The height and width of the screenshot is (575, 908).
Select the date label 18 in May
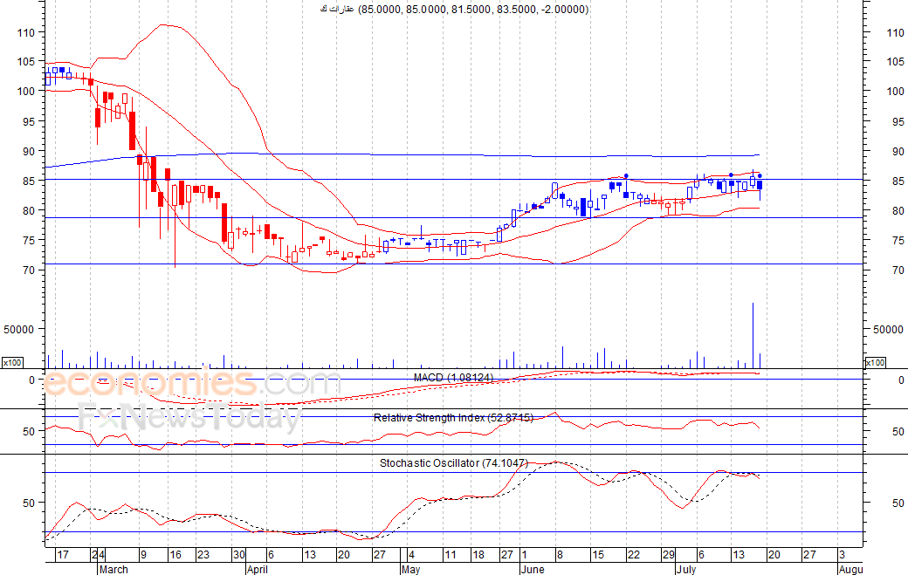click(478, 555)
